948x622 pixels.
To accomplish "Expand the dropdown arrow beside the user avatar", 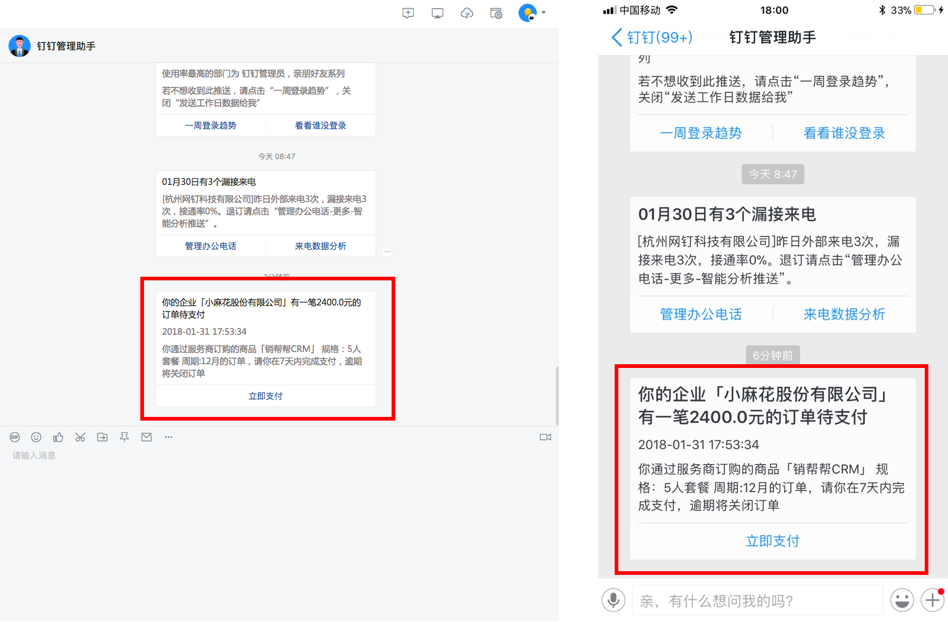I will [544, 13].
